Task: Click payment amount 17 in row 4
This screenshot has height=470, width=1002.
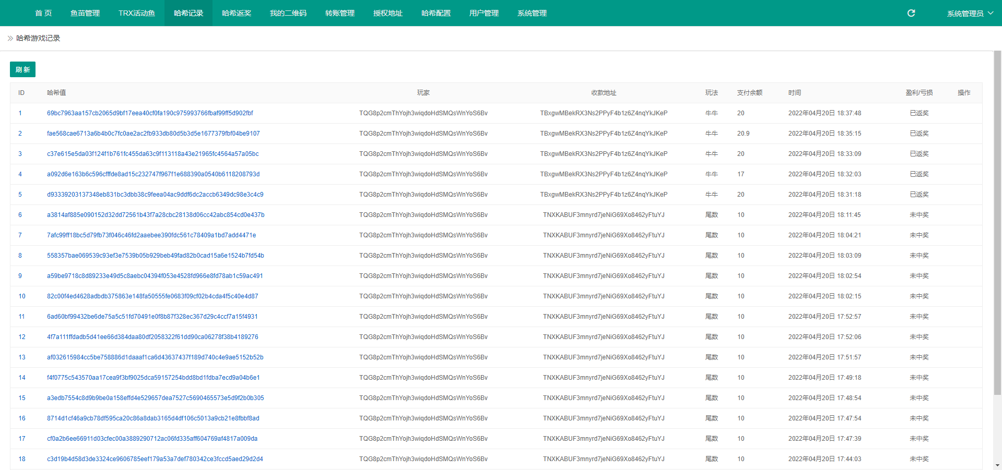Action: click(740, 174)
